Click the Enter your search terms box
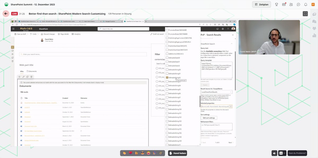 [x=83, y=54]
